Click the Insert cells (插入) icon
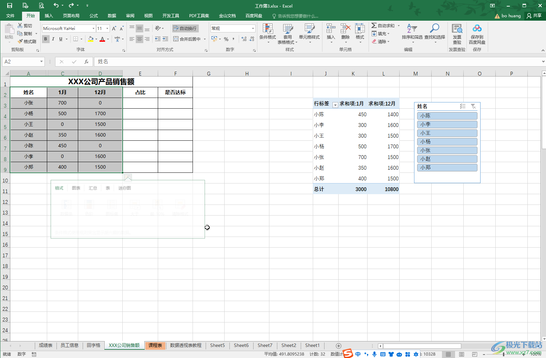Image resolution: width=546 pixels, height=358 pixels. pyautogui.click(x=331, y=29)
